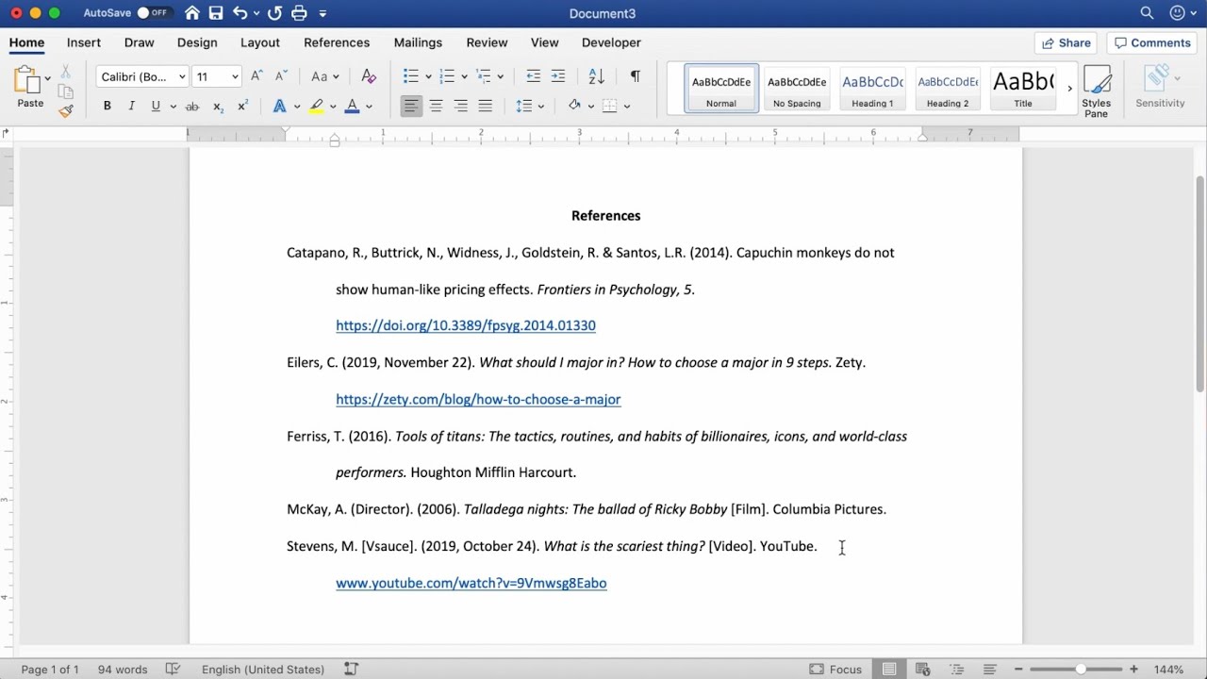
Task: Show paragraph marks with pilcrow icon
Action: click(x=635, y=76)
